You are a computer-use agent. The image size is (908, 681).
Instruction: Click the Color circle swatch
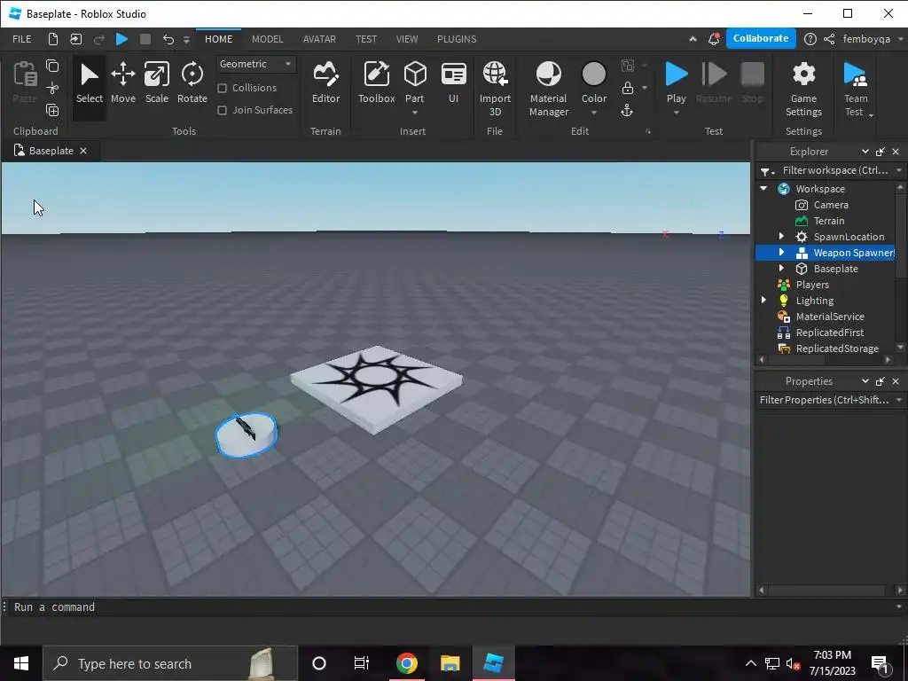pos(593,74)
